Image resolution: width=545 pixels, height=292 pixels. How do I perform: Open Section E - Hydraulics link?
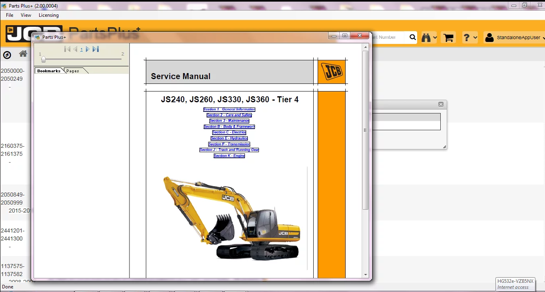[x=229, y=138]
